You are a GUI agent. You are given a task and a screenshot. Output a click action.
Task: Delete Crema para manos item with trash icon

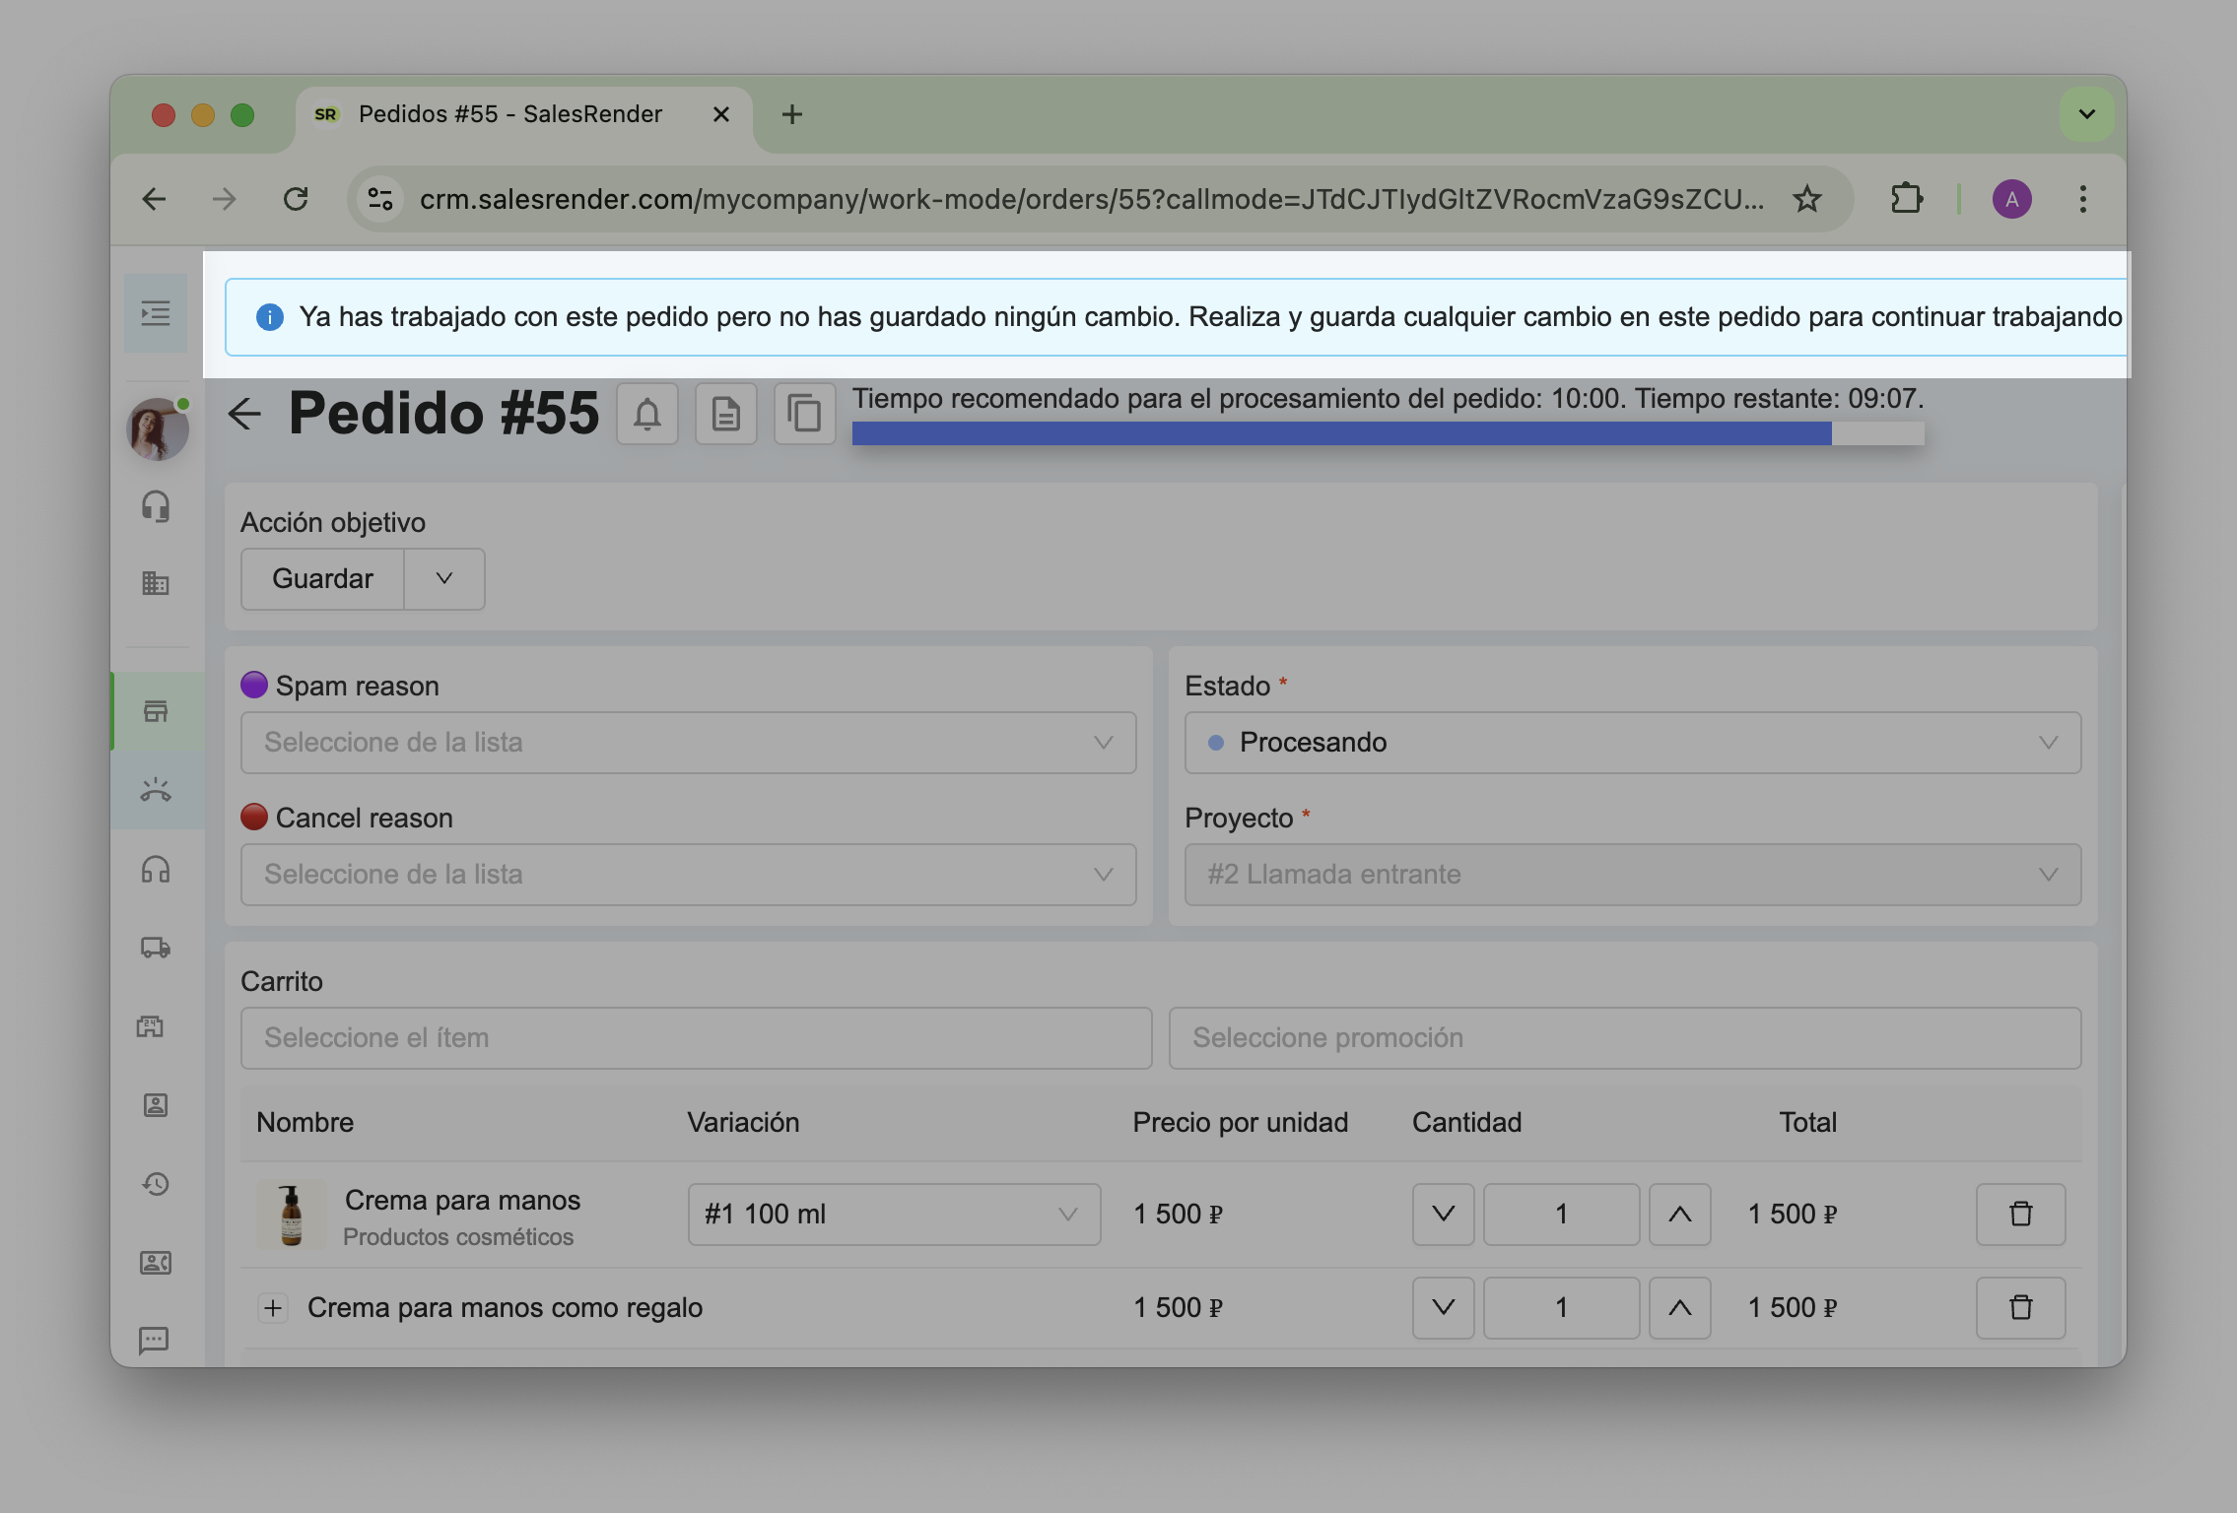click(x=2020, y=1214)
